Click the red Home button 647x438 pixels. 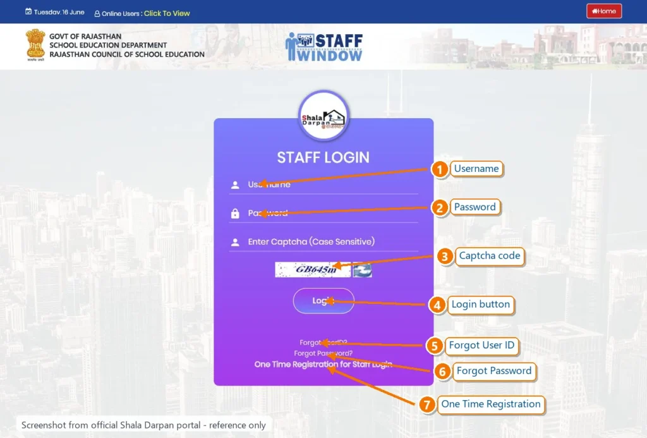click(603, 11)
